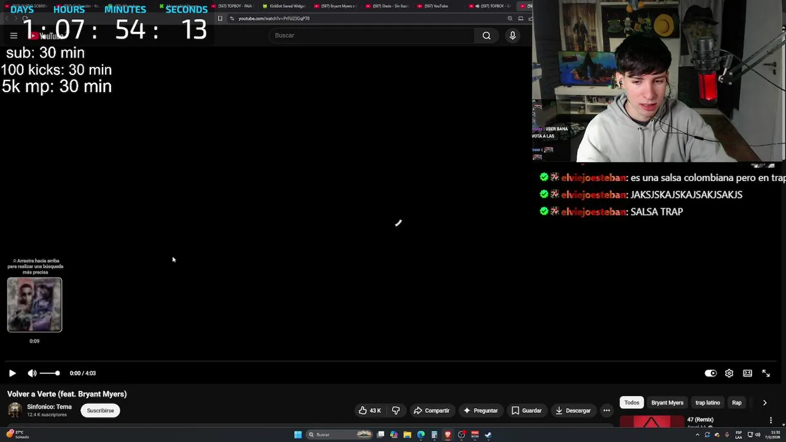Open the YouTube hamburger guide menu

(14, 36)
